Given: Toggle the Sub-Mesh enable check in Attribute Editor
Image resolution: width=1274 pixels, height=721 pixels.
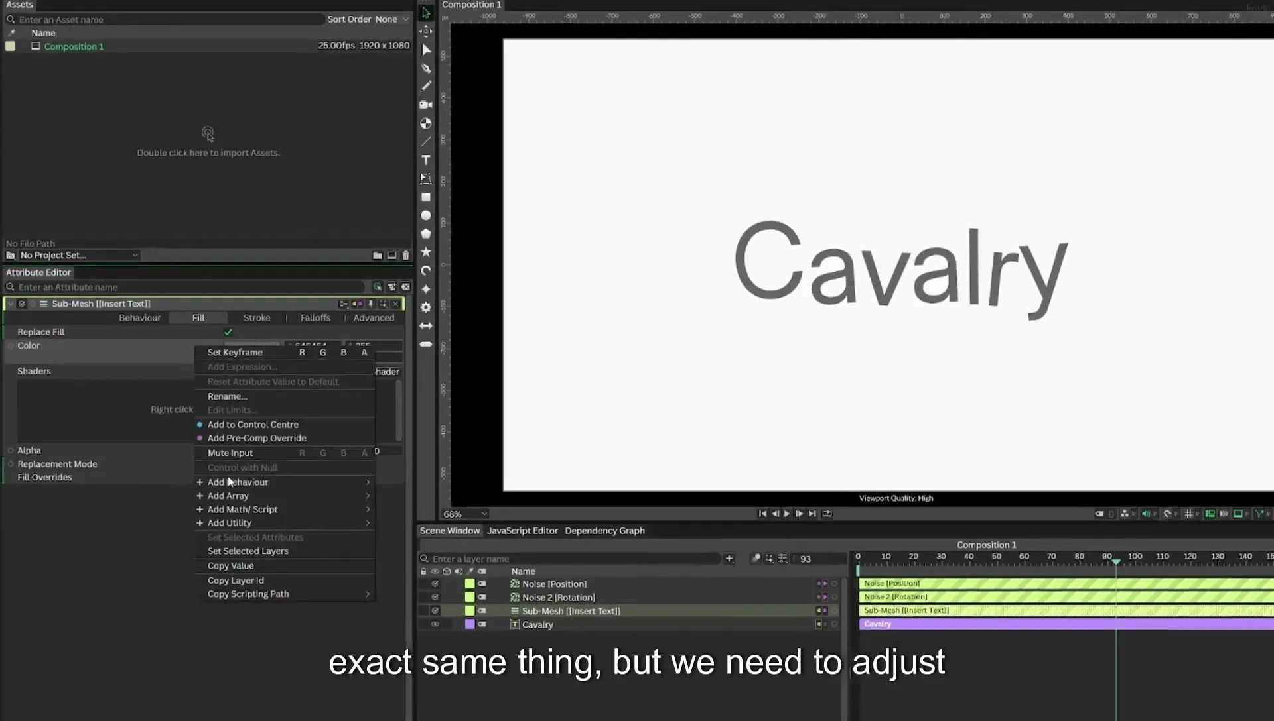Looking at the screenshot, I should tap(22, 304).
